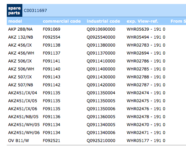
Task: Open view reference WHR05639 - 191 0
Action: [146, 29]
